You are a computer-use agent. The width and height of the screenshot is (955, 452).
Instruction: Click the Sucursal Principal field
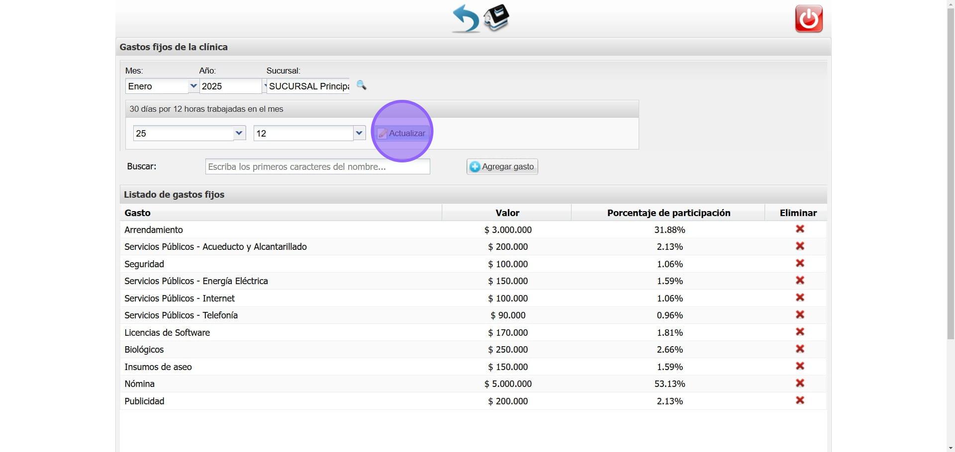point(308,86)
